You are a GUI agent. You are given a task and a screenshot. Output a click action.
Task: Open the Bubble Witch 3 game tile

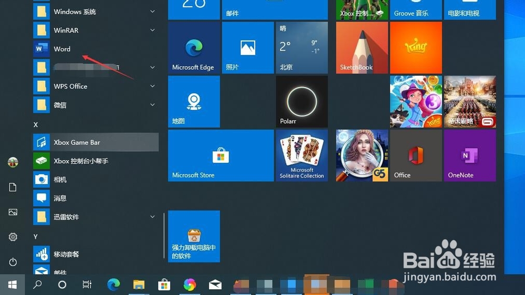click(x=416, y=101)
